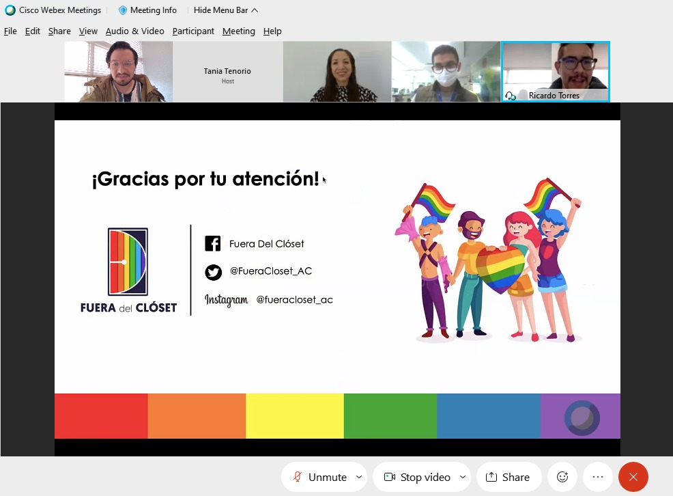The width and height of the screenshot is (673, 496).
Task: Select Ricardo Torres video thumbnail
Action: click(556, 71)
